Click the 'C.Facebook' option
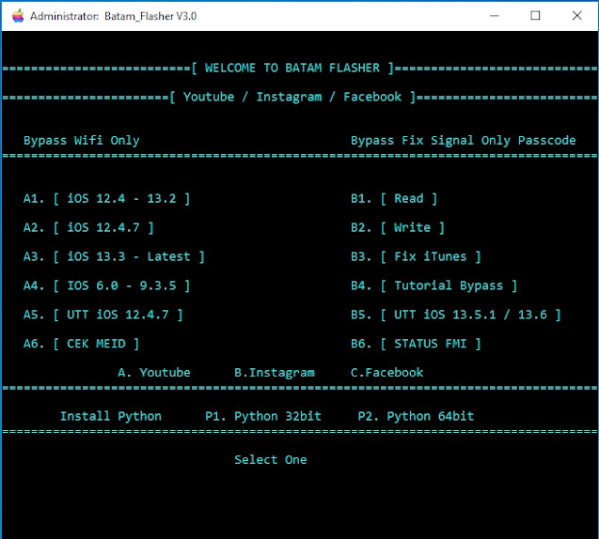 [387, 373]
